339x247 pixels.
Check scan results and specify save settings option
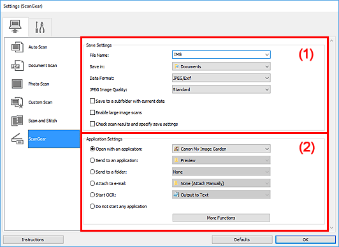click(92, 124)
